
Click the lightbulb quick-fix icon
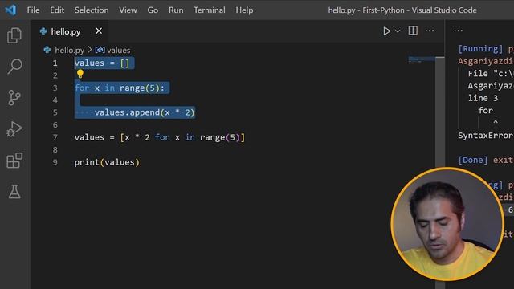pyautogui.click(x=80, y=75)
